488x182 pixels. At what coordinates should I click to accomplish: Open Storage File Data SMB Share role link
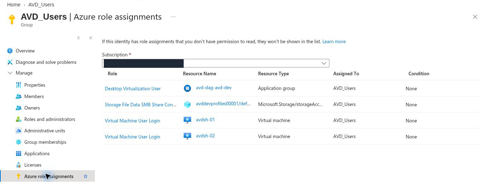click(141, 105)
